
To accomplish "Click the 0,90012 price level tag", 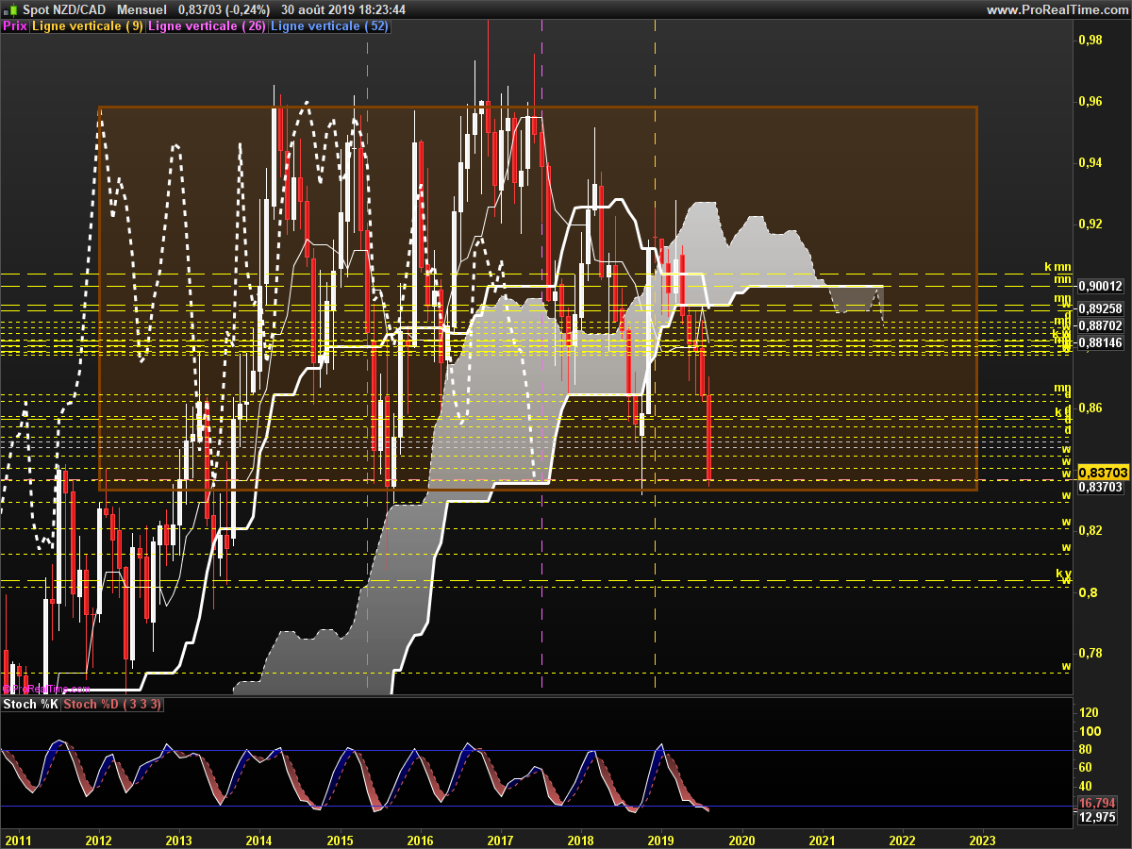I will [x=1101, y=286].
